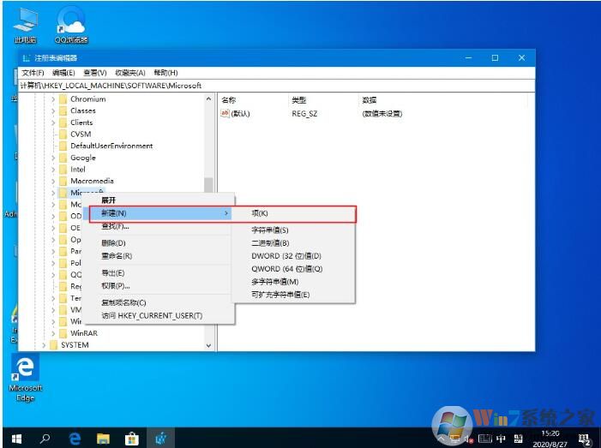
Task: Select the WinRAR folder icon
Action: 63,333
